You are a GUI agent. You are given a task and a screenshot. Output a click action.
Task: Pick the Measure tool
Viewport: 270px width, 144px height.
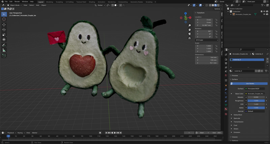[4, 50]
